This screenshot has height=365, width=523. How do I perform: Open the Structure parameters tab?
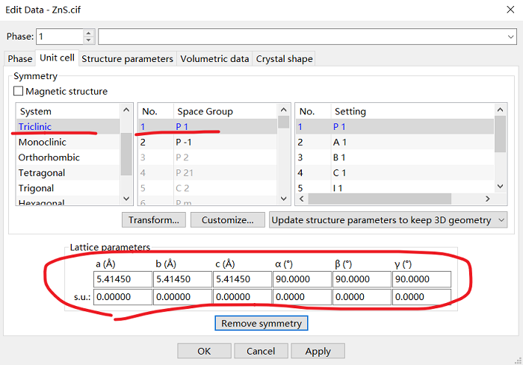(x=127, y=59)
